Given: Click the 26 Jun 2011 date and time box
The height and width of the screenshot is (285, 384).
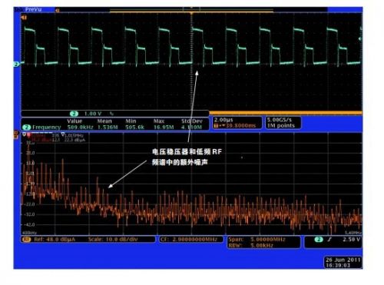Looking at the screenshot, I should pyautogui.click(x=343, y=263).
